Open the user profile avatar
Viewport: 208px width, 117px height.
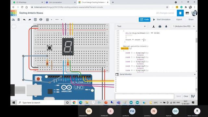pos(194,13)
